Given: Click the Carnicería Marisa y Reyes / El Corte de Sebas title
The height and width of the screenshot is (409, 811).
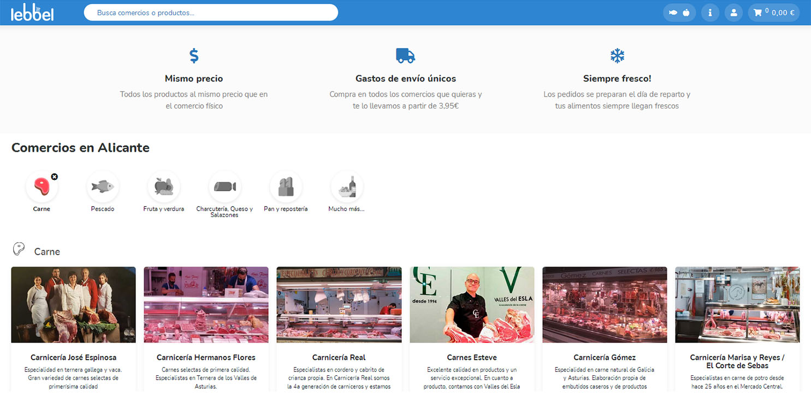Looking at the screenshot, I should 737,362.
